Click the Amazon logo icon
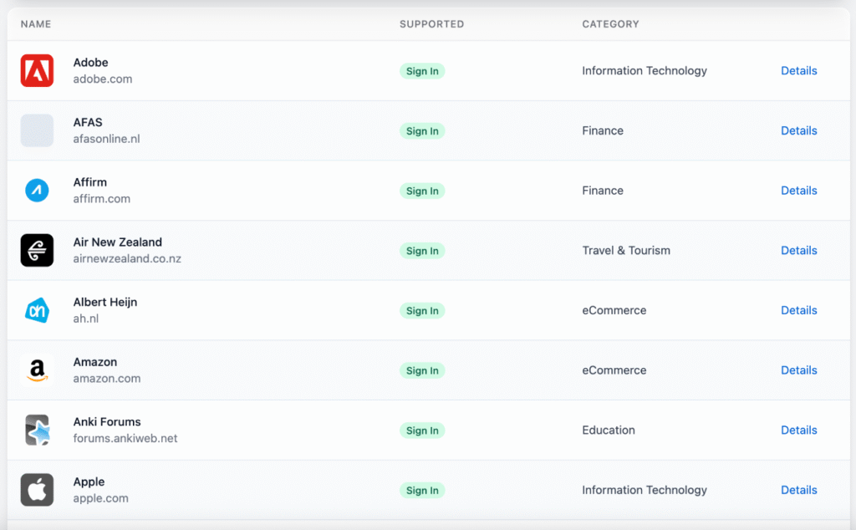Image resolution: width=856 pixels, height=530 pixels. pos(37,370)
